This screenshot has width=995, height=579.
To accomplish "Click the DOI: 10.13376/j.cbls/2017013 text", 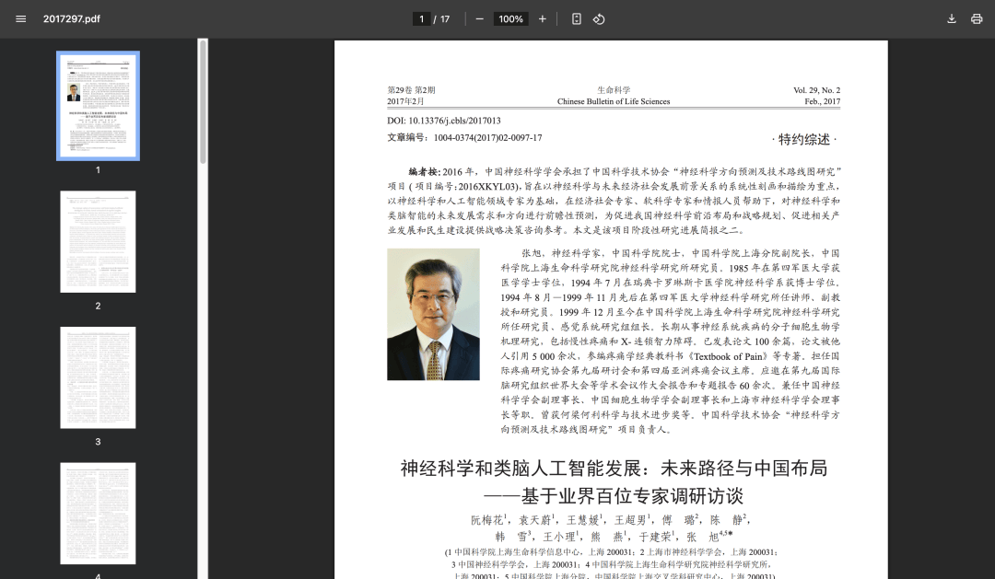I will pyautogui.click(x=443, y=121).
